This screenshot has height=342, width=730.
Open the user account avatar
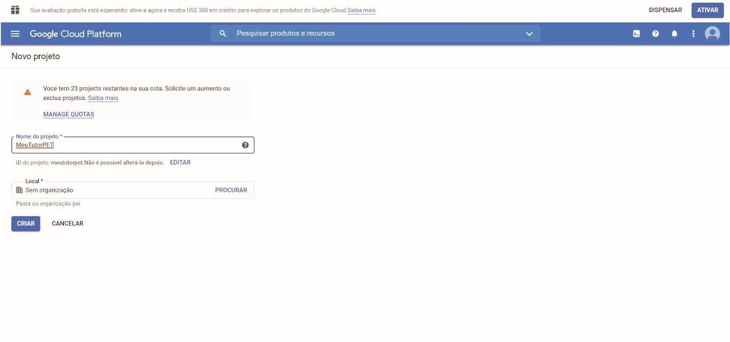click(712, 34)
